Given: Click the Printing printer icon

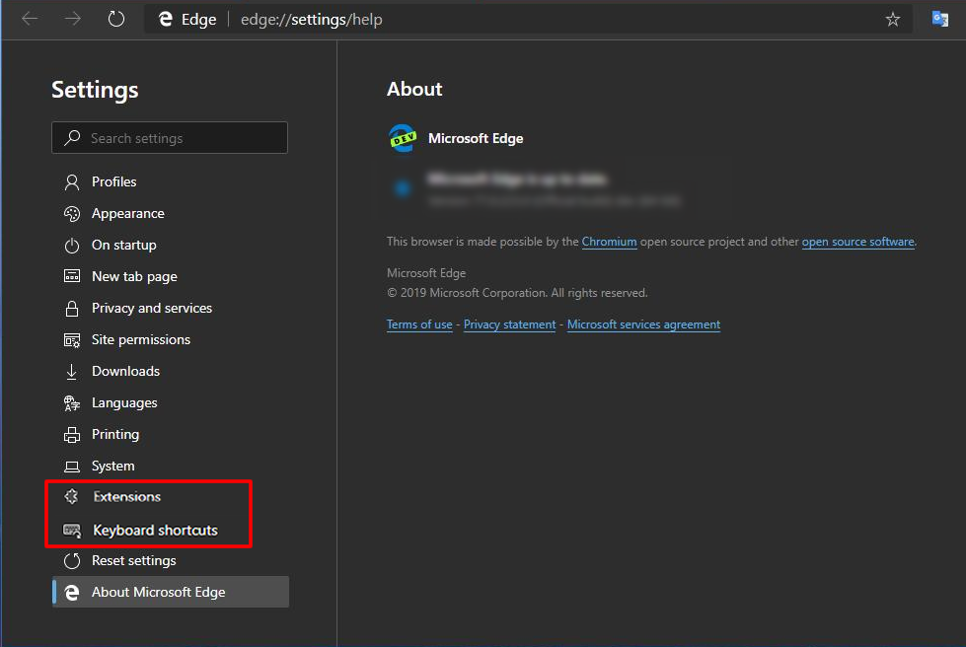Looking at the screenshot, I should coord(72,435).
